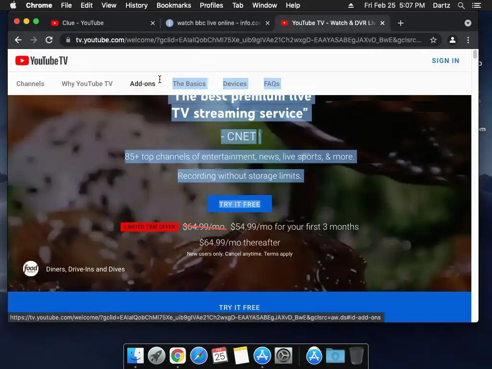492x369 pixels.
Task: Navigate to The Basics section
Action: pyautogui.click(x=189, y=84)
